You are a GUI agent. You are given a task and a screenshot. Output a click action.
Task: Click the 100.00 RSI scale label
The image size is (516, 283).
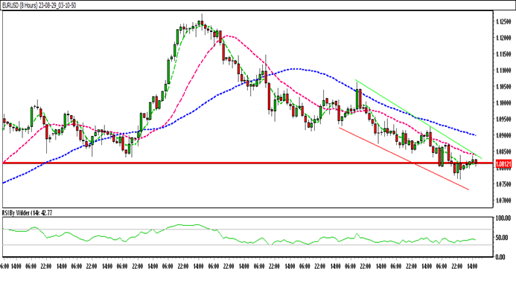pyautogui.click(x=504, y=218)
